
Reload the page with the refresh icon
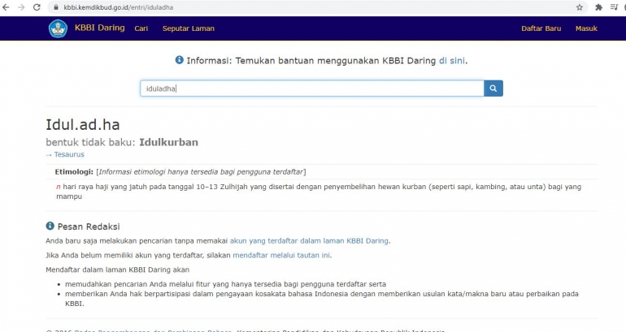point(37,6)
